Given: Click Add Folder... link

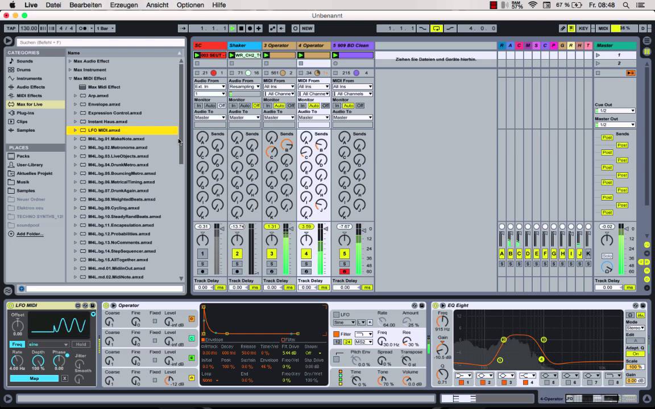Looking at the screenshot, I should pyautogui.click(x=30, y=233).
